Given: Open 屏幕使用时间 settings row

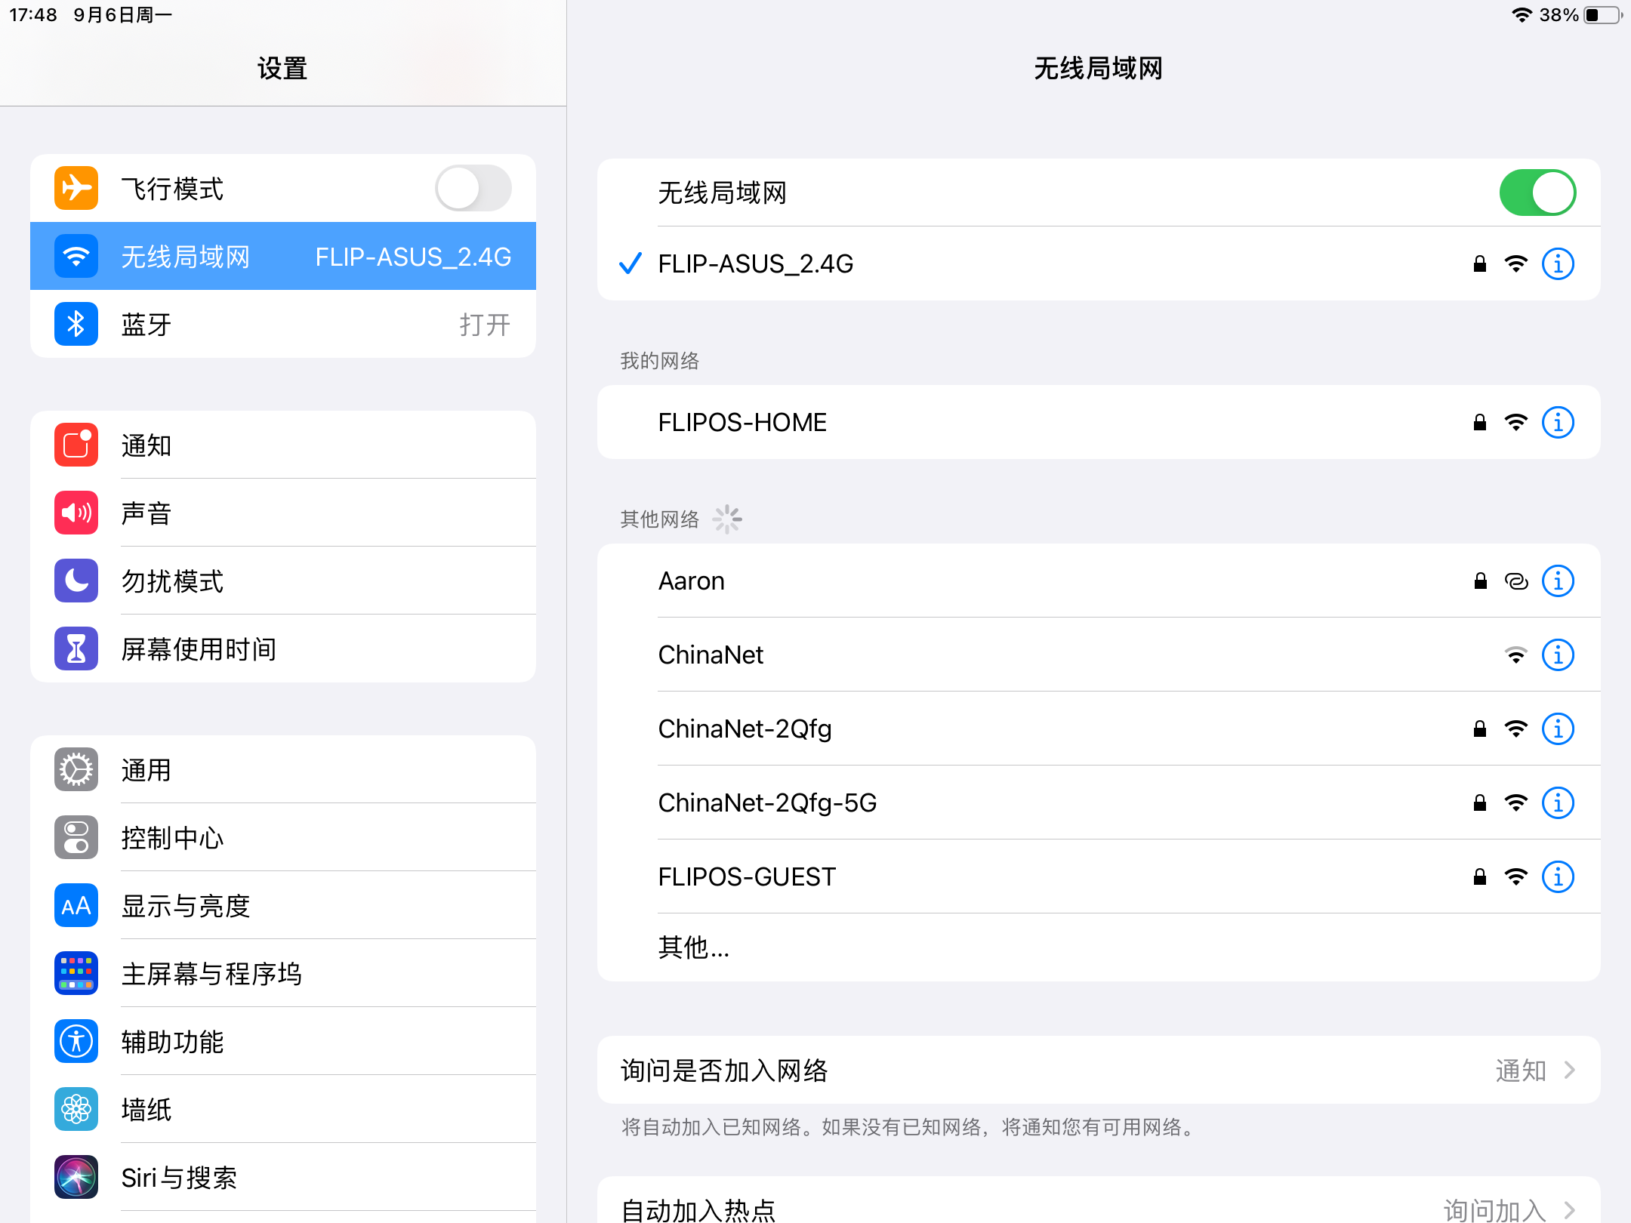Looking at the screenshot, I should click(283, 648).
